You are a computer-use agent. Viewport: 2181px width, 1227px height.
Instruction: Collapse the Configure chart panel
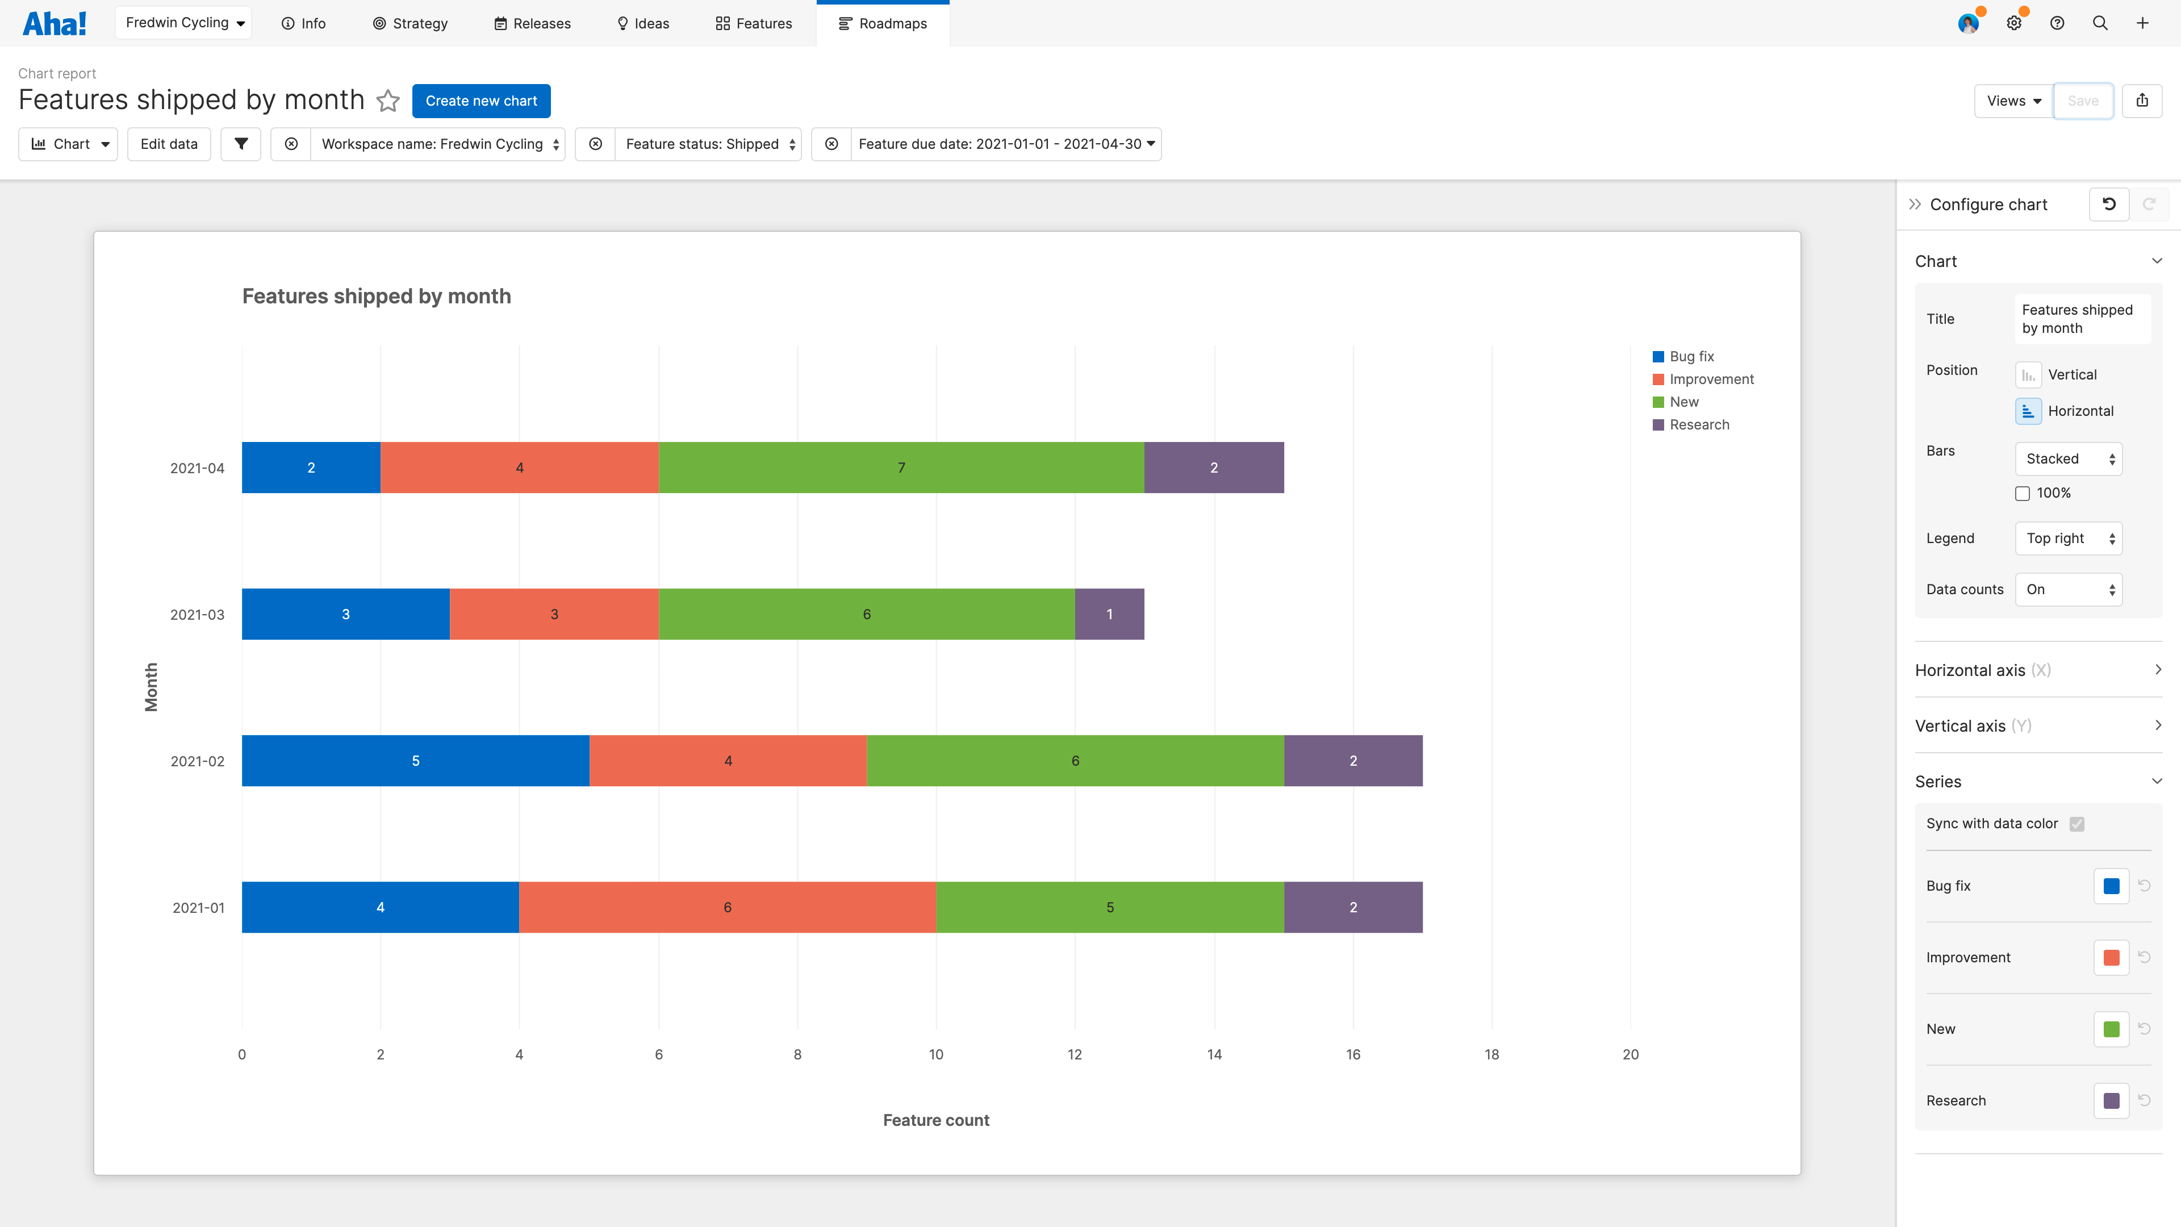click(1915, 204)
